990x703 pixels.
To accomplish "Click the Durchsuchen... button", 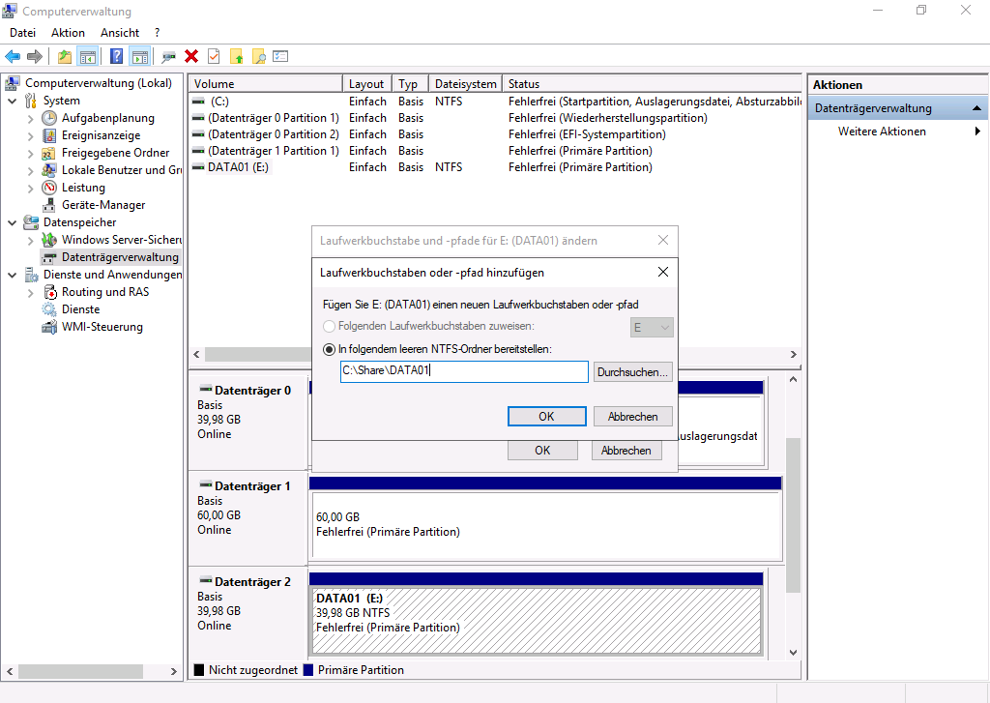I will coord(632,372).
